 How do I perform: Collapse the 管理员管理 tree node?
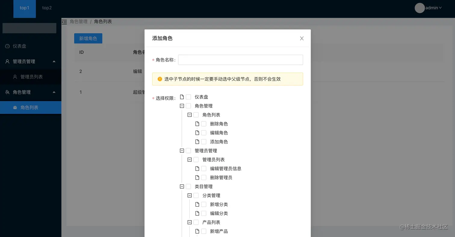[182, 151]
